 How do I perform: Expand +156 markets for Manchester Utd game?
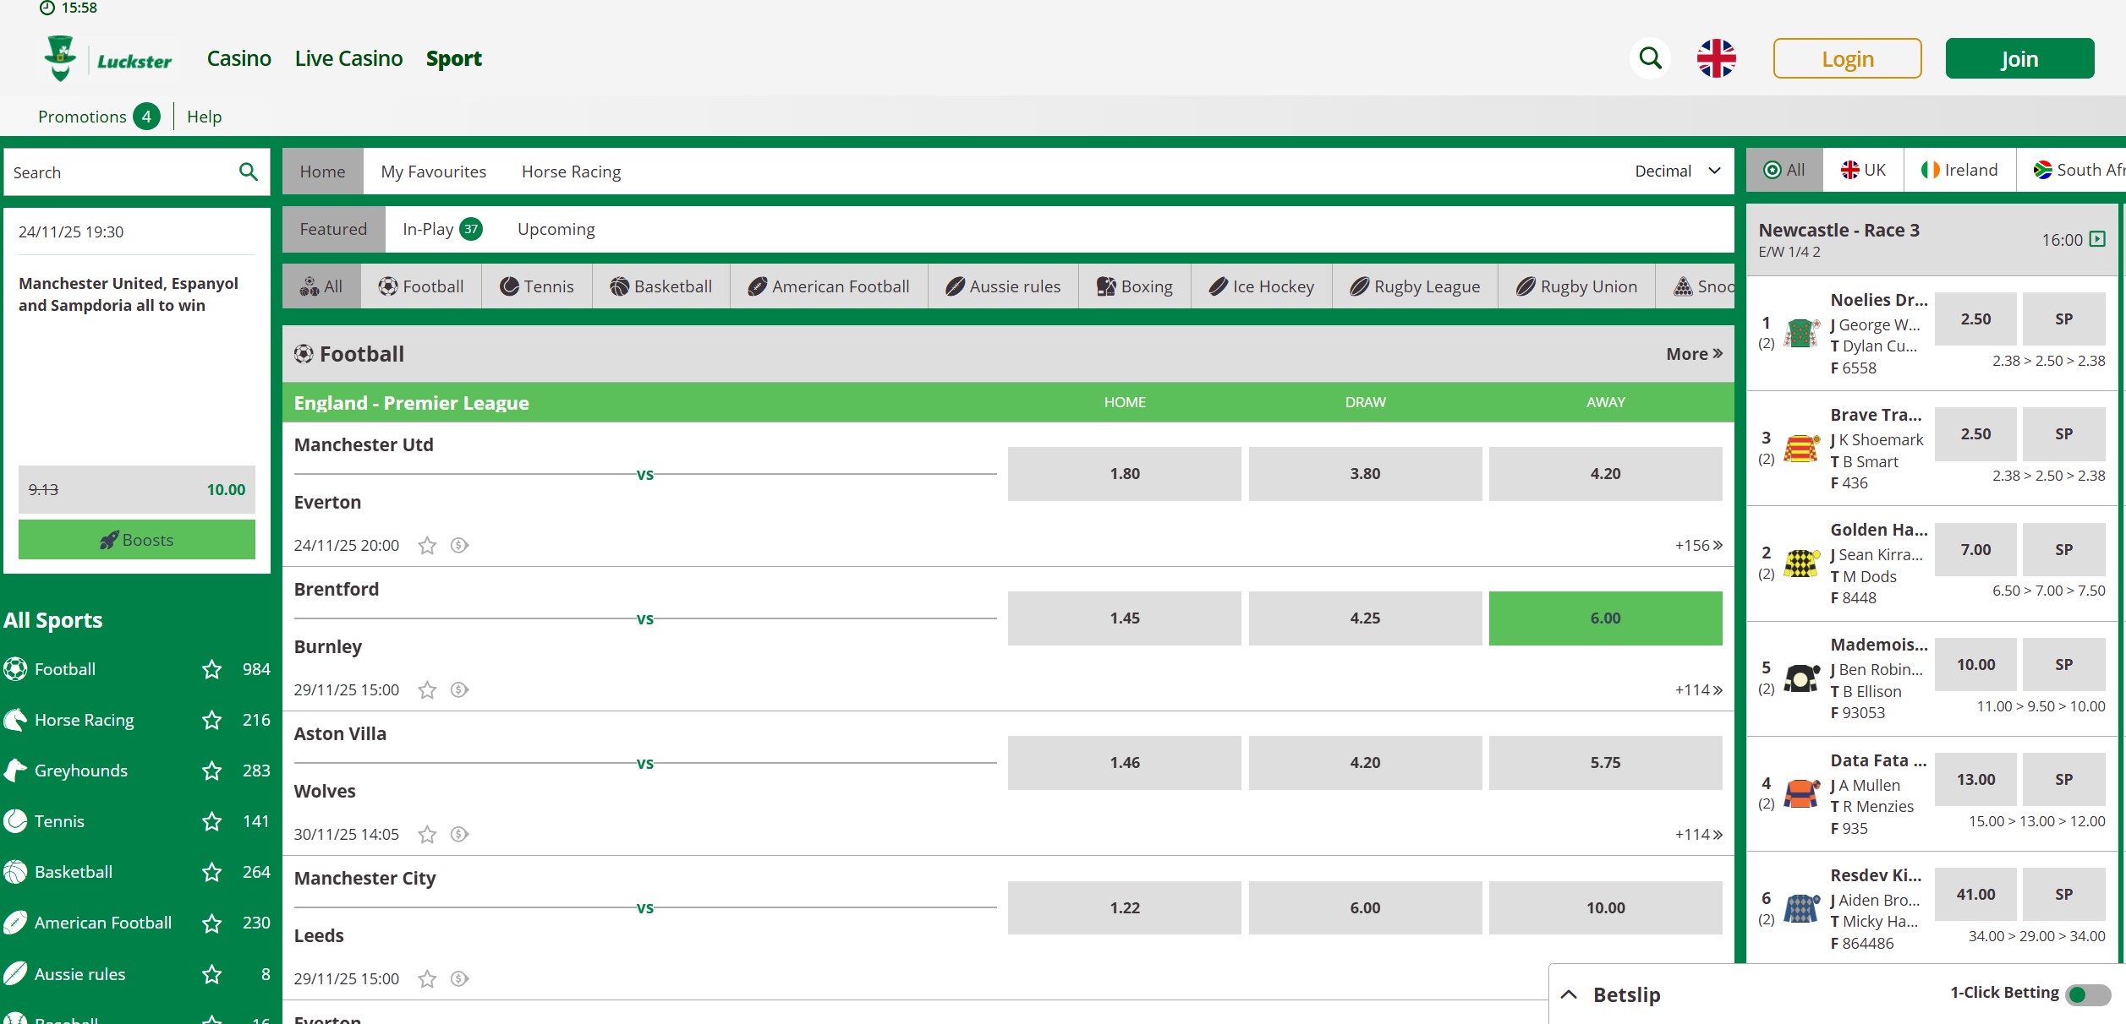pos(1694,545)
